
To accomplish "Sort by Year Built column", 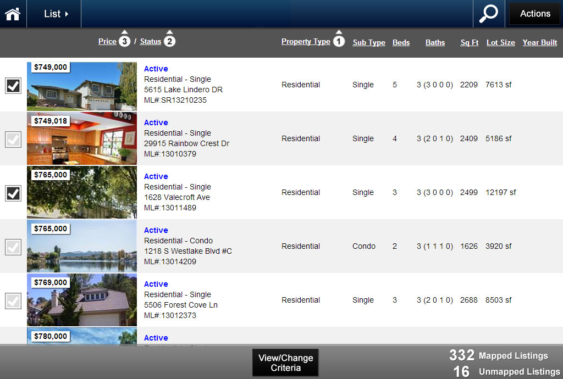I will (539, 42).
